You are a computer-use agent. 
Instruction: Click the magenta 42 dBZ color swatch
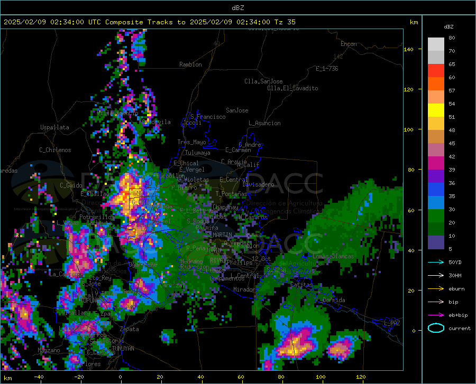coord(436,163)
